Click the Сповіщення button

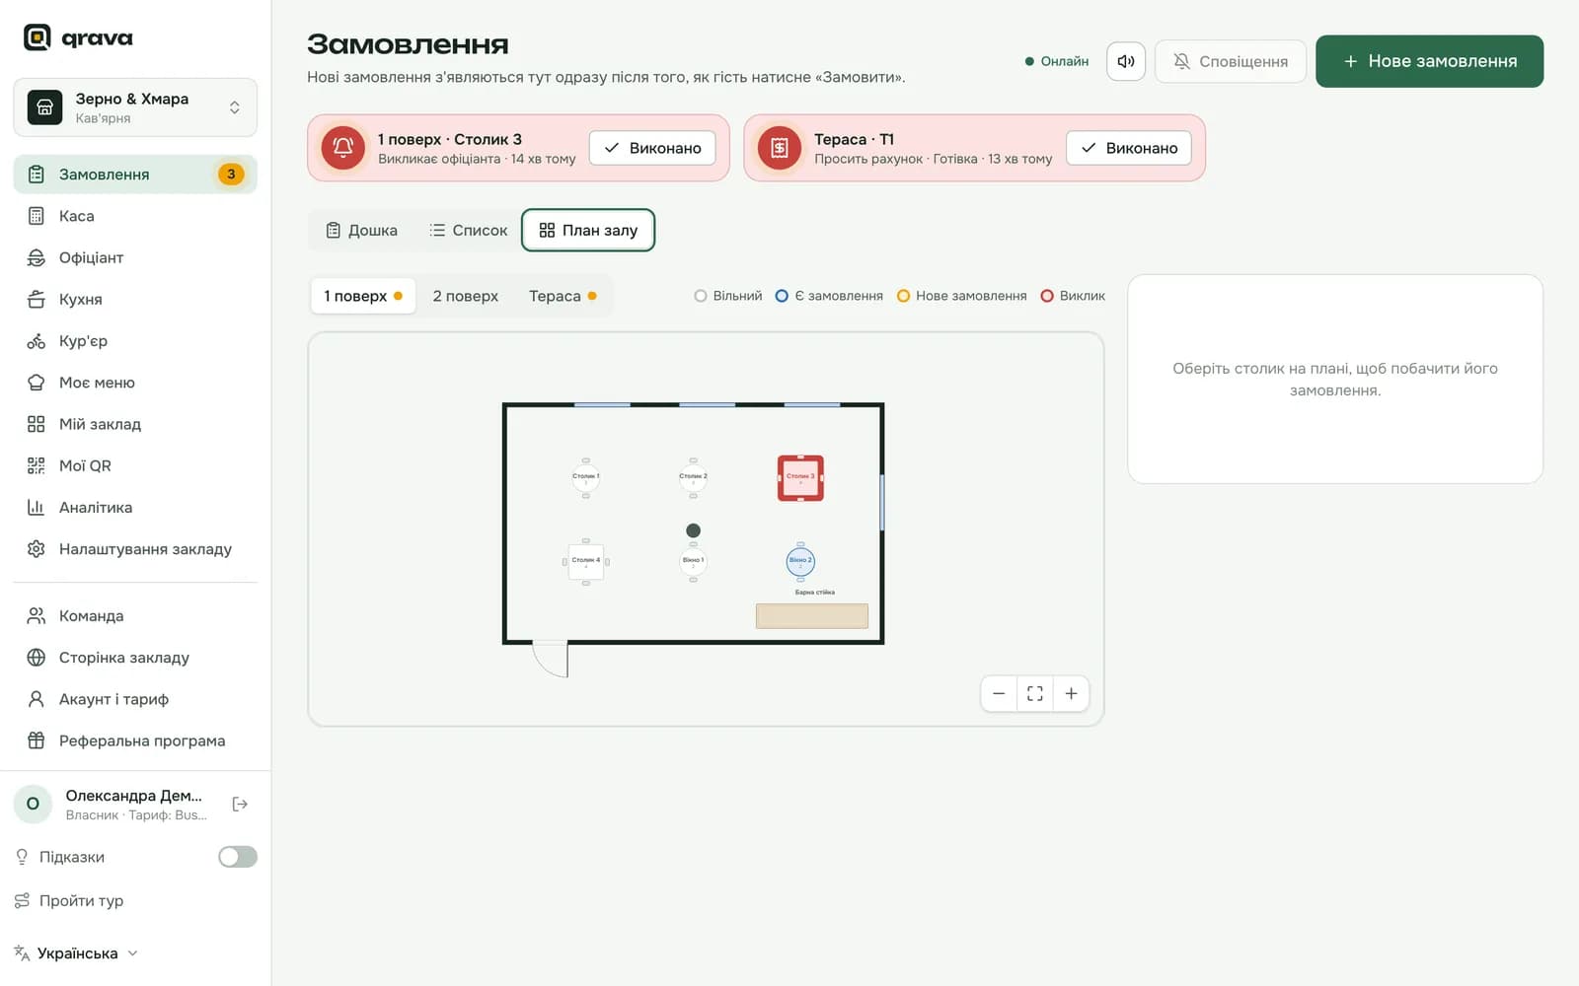click(x=1231, y=61)
